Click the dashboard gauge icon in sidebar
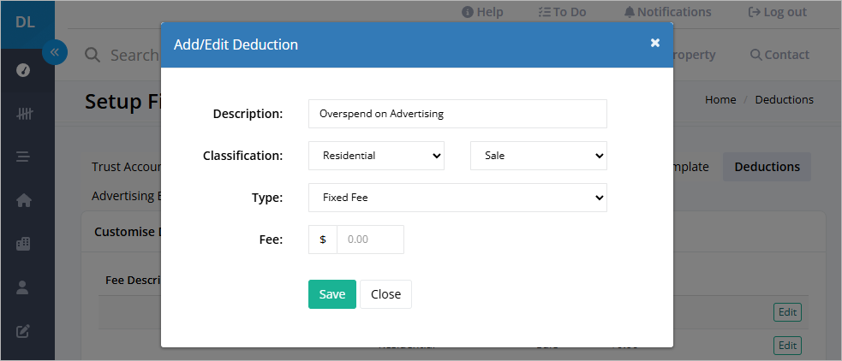Image resolution: width=842 pixels, height=361 pixels. [x=23, y=70]
